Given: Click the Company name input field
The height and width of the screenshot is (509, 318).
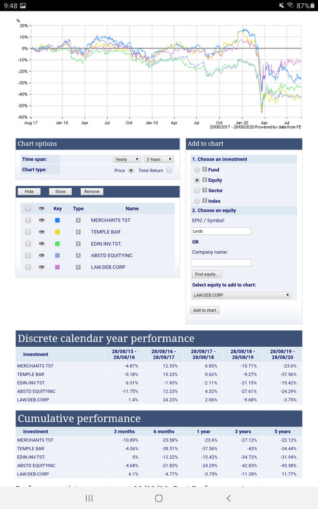Looking at the screenshot, I should click(221, 263).
